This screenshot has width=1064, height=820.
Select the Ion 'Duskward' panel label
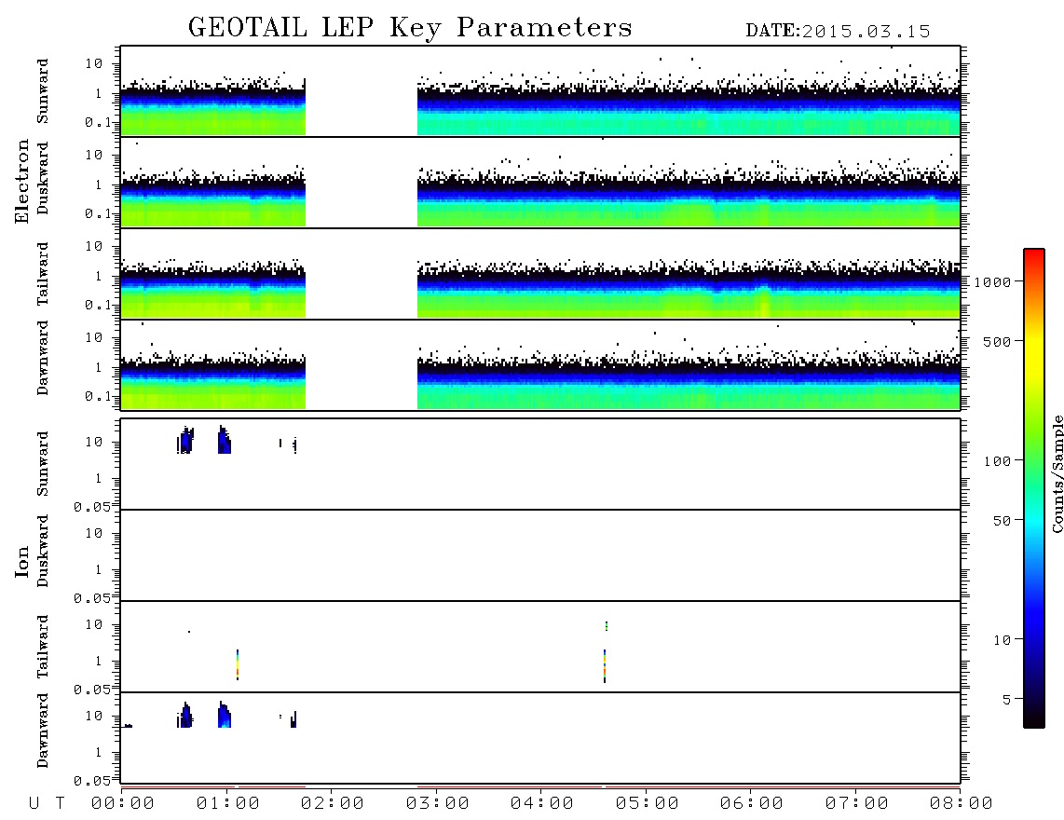point(43,552)
